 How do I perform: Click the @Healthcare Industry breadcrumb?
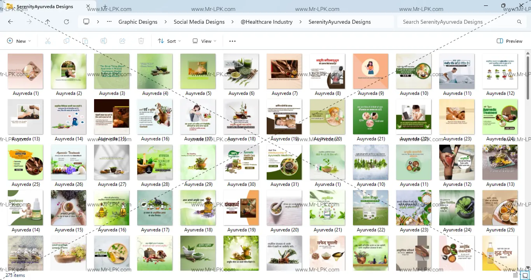[x=266, y=22]
